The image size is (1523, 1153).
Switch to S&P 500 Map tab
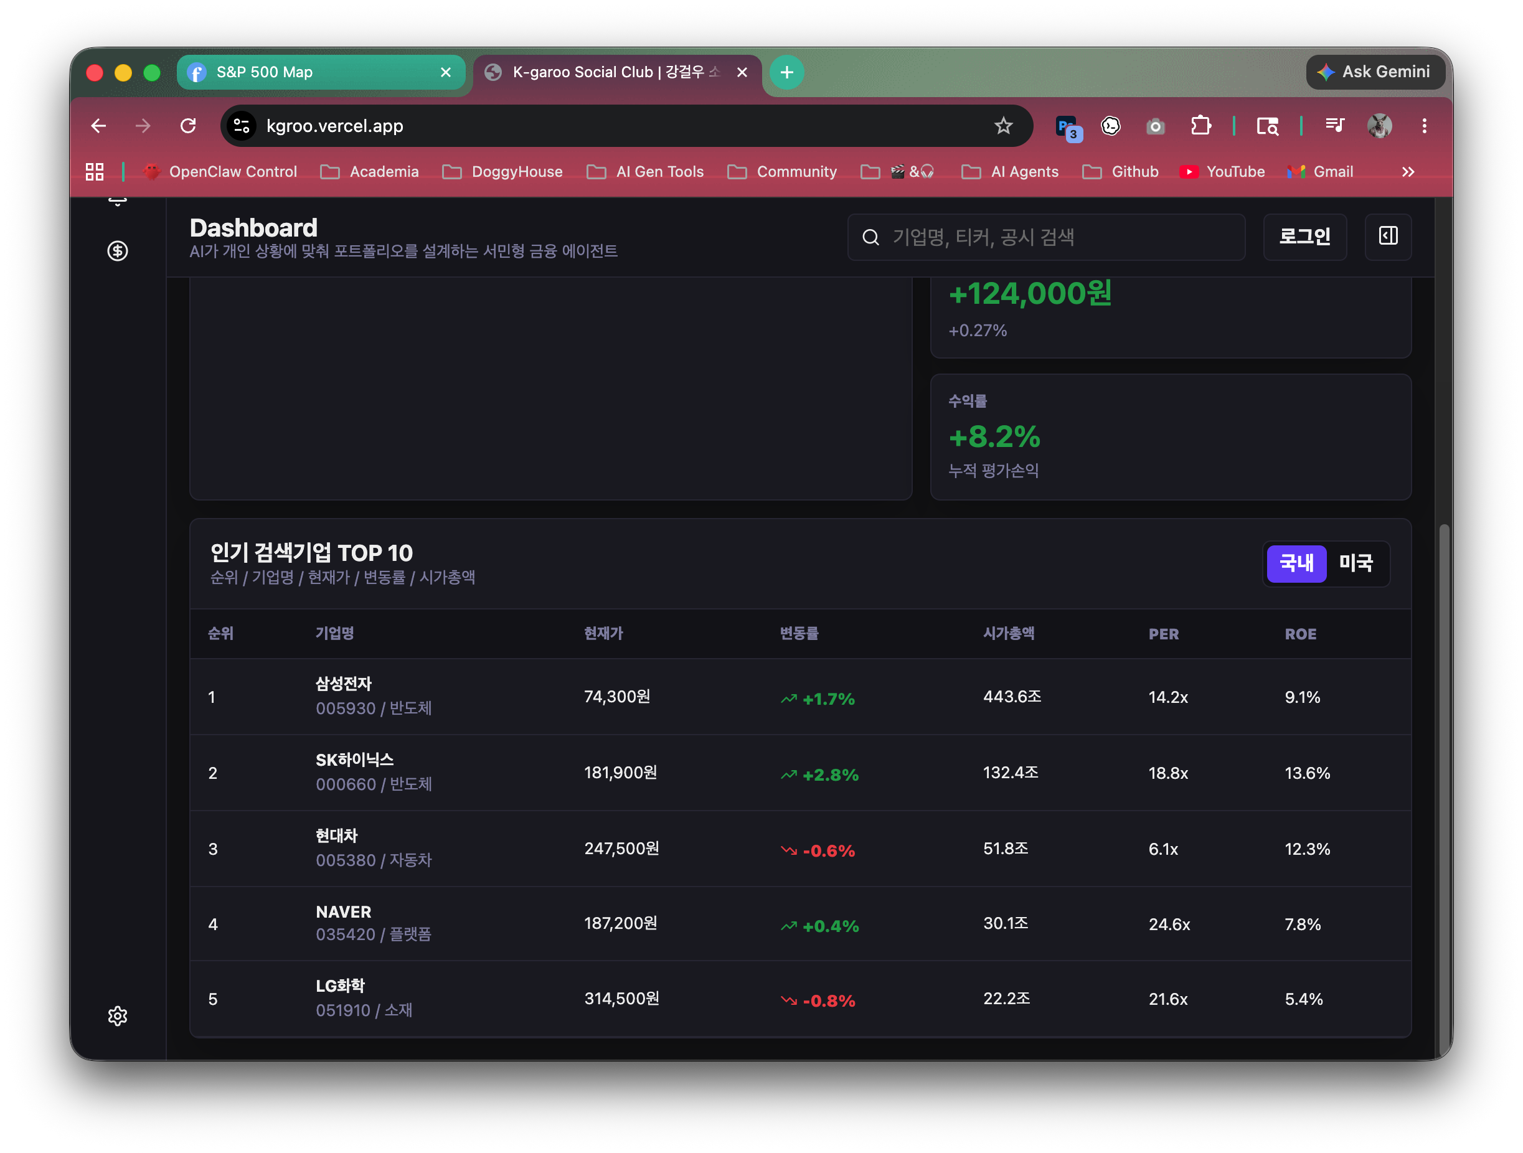(320, 72)
